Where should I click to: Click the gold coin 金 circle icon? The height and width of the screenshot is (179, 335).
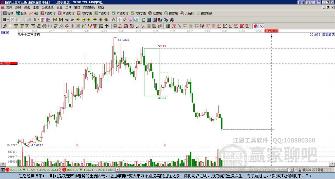pos(191,26)
